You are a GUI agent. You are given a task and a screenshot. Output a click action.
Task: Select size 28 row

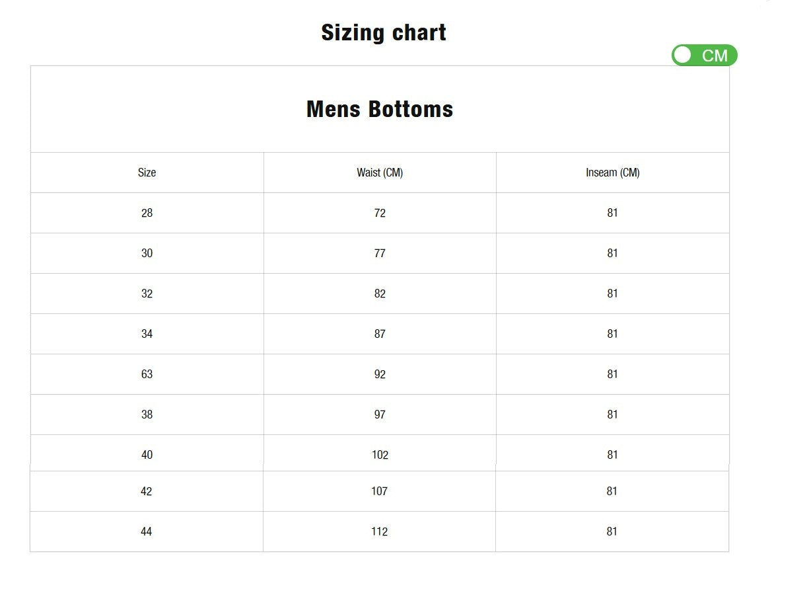146,213
